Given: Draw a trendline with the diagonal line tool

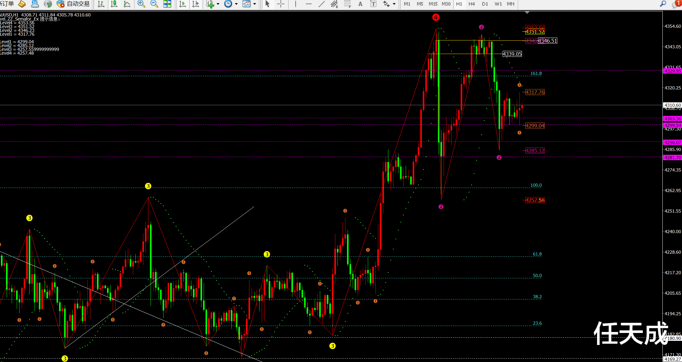Looking at the screenshot, I should coord(322,4).
